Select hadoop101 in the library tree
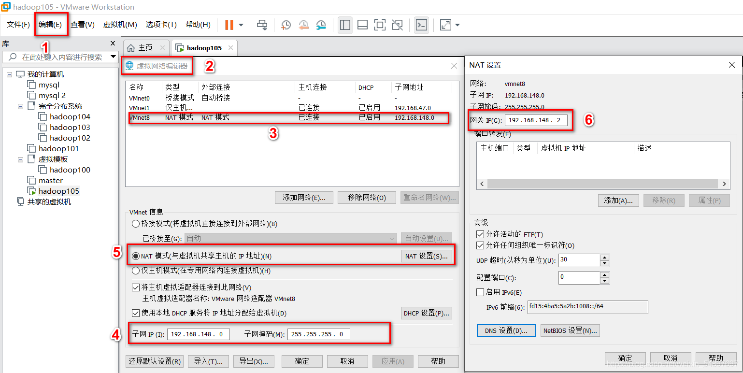Viewport: 743px width, 373px height. pyautogui.click(x=58, y=149)
